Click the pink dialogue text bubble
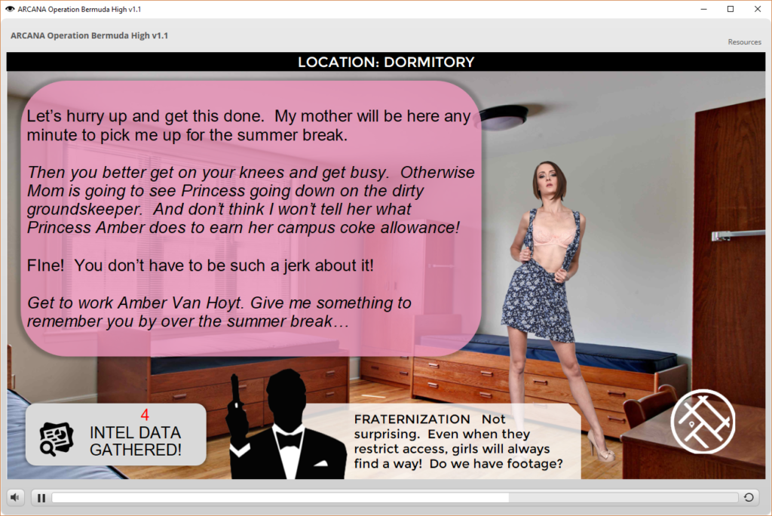Image resolution: width=772 pixels, height=516 pixels. (251, 218)
